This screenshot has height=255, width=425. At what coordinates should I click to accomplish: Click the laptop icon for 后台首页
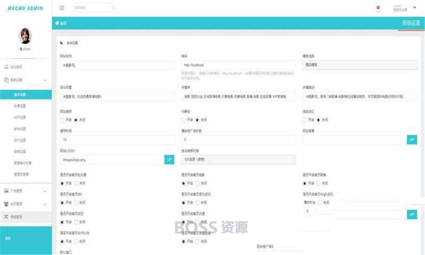pyautogui.click(x=6, y=67)
